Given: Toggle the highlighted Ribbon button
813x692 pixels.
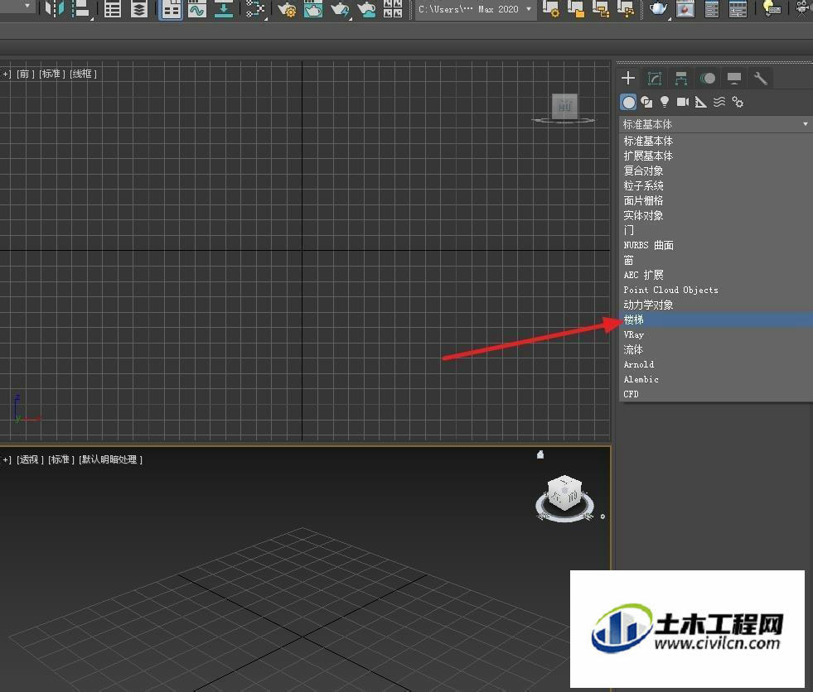Looking at the screenshot, I should pos(171,9).
